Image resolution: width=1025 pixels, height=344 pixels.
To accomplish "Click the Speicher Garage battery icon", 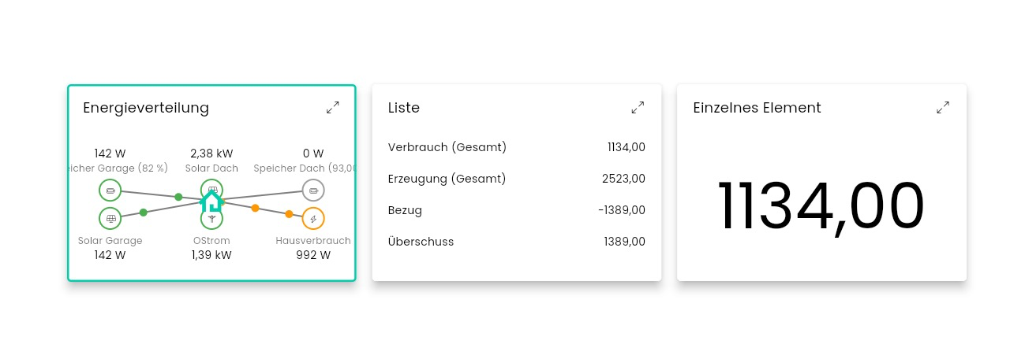I will [110, 190].
